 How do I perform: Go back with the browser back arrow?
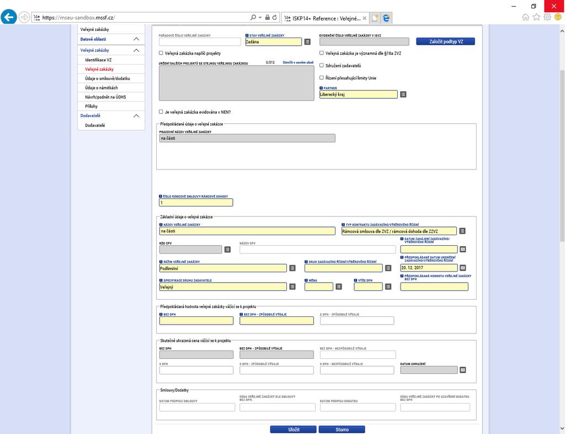9,17
